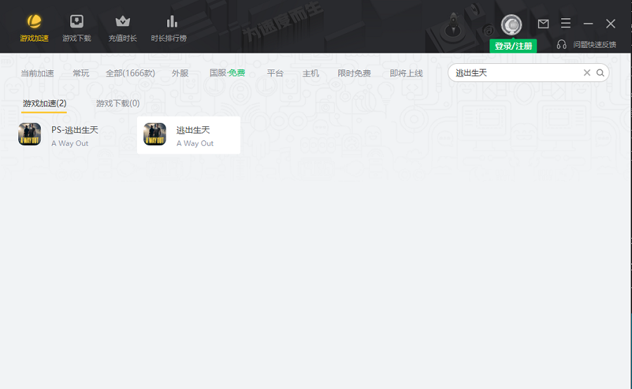Click the 逃出生天 A Way Out thumbnail

tap(154, 134)
